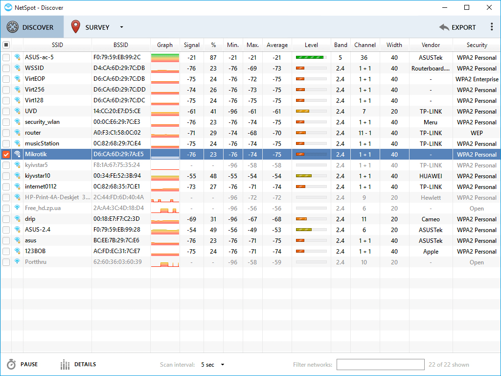The image size is (501, 376).
Task: Switch to the Discover tab
Action: (x=32, y=27)
